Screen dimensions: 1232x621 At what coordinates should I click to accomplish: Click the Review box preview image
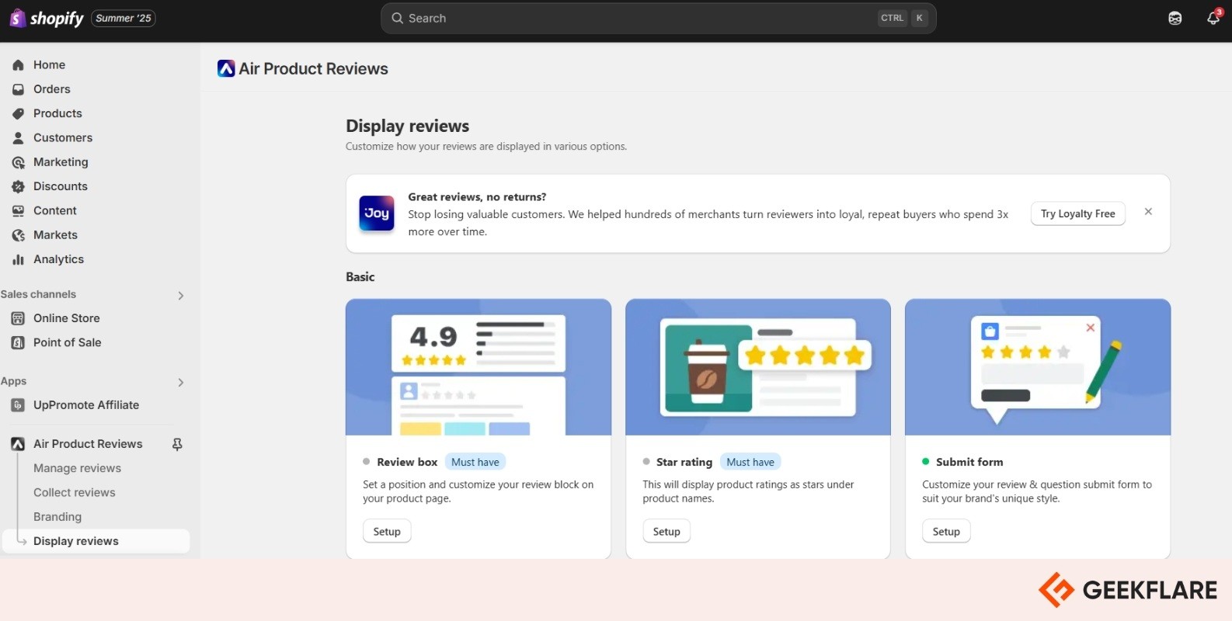click(479, 367)
